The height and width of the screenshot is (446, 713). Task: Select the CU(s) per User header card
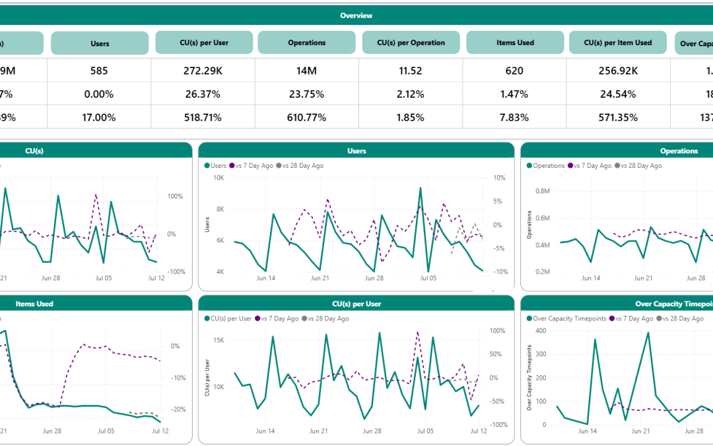[204, 42]
